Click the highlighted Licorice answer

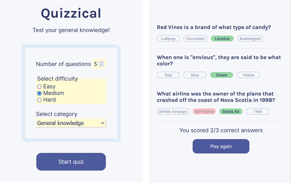(x=222, y=38)
